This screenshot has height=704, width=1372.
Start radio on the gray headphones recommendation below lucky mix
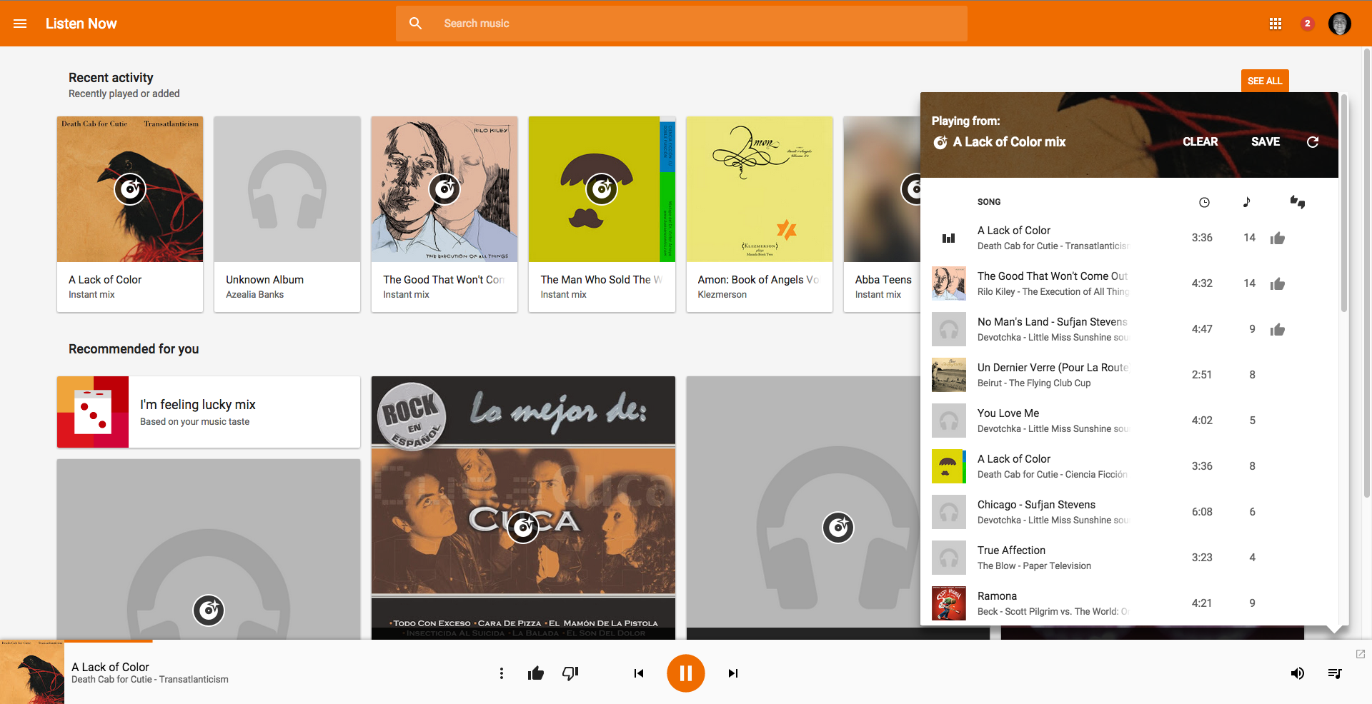(x=209, y=610)
